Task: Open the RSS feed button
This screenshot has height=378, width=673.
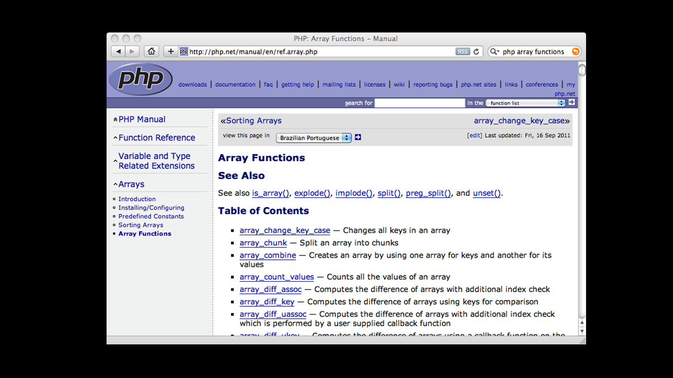Action: coord(463,52)
